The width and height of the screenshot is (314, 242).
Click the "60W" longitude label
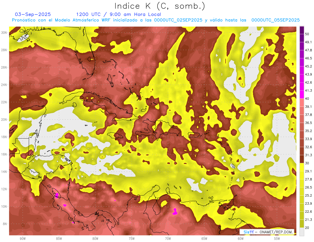[241, 239]
